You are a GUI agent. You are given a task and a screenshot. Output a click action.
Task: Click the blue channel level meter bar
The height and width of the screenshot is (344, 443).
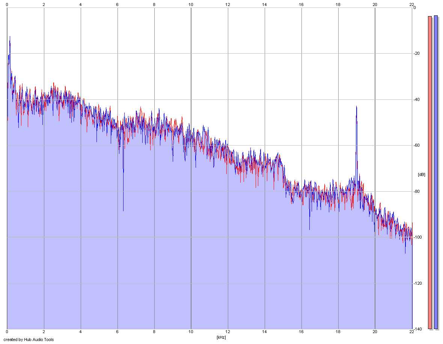tap(435, 172)
